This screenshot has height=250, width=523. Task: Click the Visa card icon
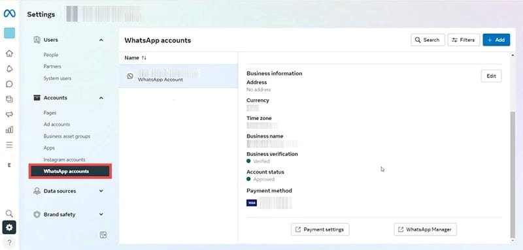[x=252, y=203]
